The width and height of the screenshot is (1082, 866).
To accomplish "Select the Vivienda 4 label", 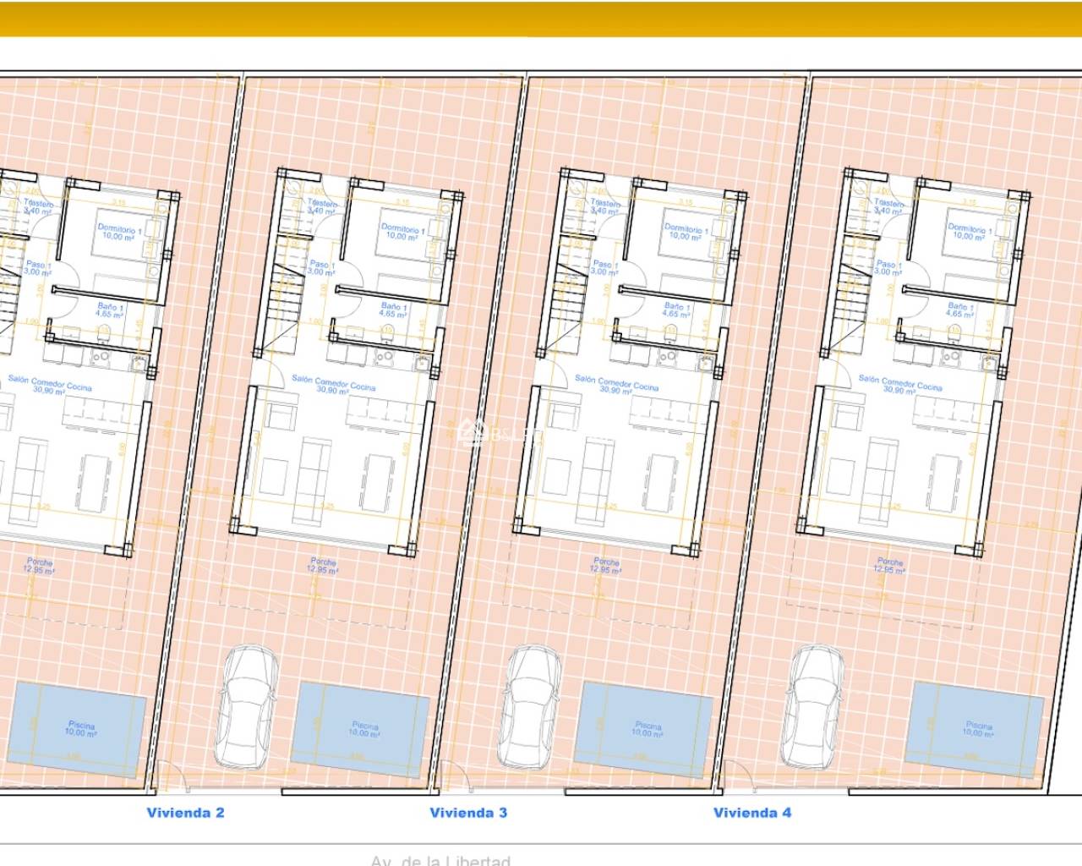I will 752,813.
